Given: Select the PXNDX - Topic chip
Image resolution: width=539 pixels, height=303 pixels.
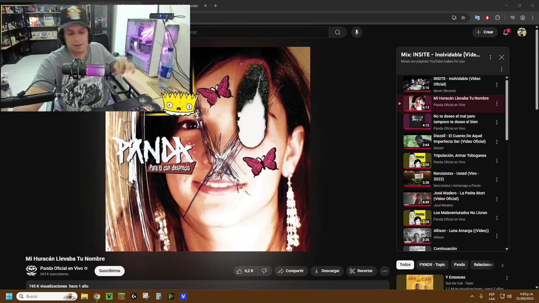Looking at the screenshot, I should click(x=432, y=265).
